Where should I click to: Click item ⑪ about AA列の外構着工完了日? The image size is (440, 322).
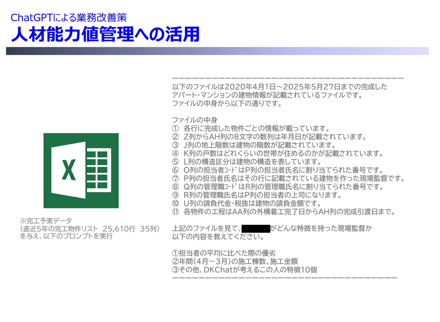[284, 212]
